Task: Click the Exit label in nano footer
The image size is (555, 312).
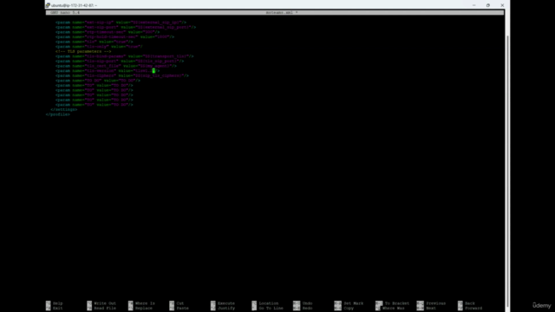Action: [x=58, y=309]
